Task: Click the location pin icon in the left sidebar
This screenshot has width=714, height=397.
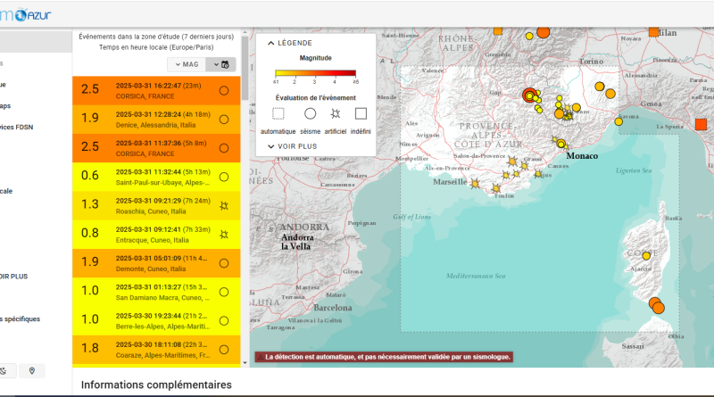Action: point(32,370)
